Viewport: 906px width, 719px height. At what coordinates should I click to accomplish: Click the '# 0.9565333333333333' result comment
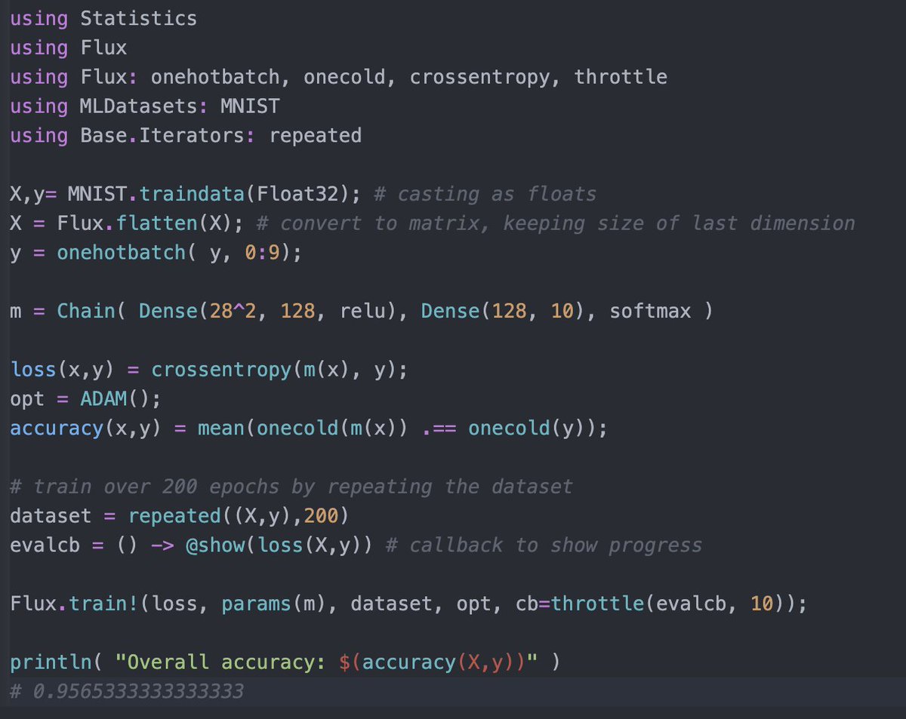pos(127,691)
